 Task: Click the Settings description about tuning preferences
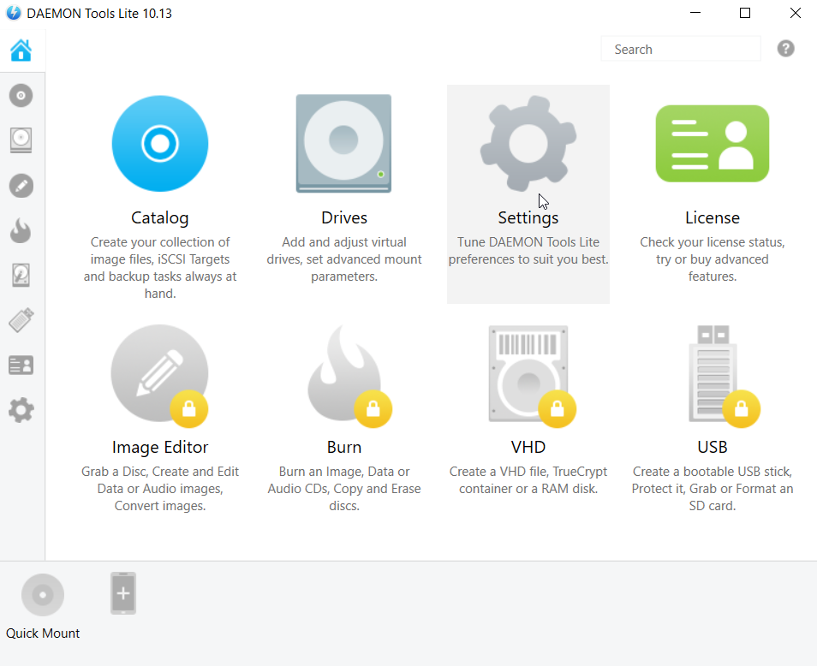tap(528, 251)
